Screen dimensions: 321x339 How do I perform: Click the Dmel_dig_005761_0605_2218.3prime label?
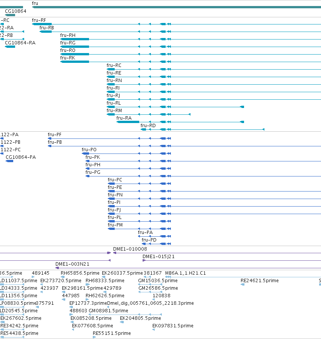[x=151, y=303]
